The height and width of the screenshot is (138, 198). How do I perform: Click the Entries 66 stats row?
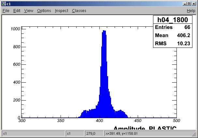coord(173,27)
